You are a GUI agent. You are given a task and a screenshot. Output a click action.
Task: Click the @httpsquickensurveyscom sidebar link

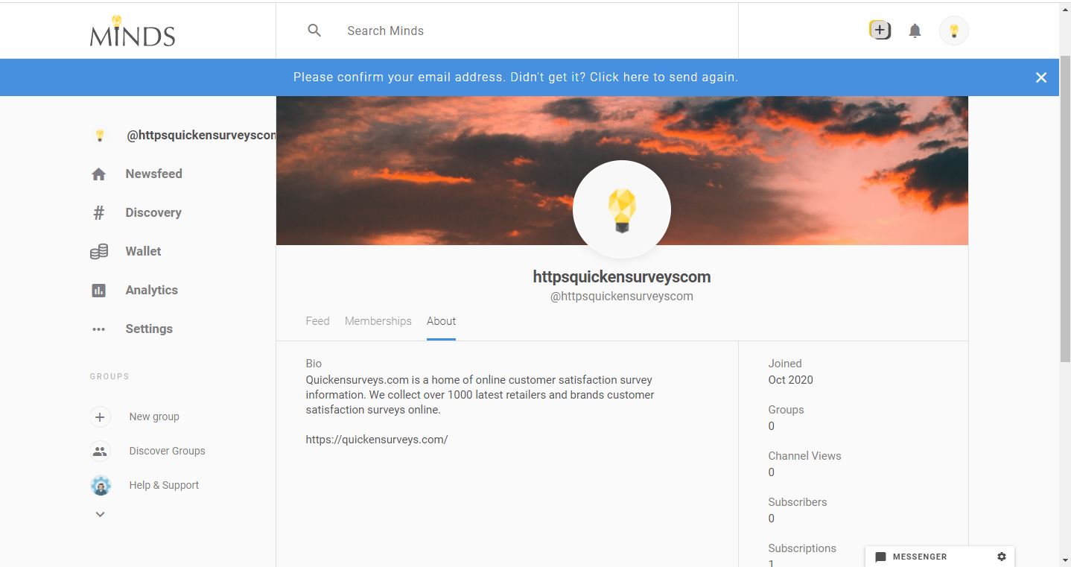[201, 136]
